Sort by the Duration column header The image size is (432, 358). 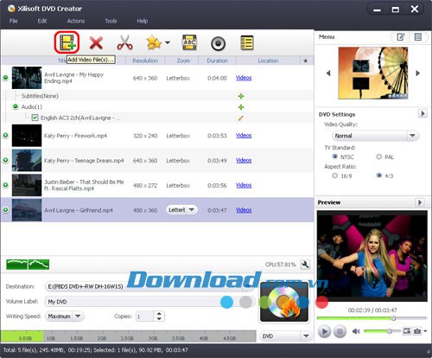click(217, 61)
